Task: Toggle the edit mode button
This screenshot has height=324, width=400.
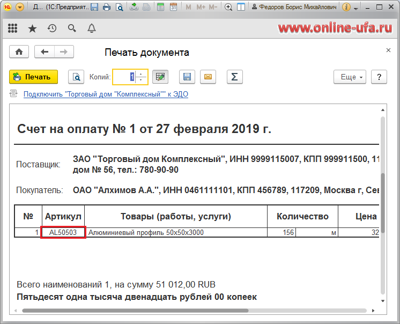Action: (160, 77)
